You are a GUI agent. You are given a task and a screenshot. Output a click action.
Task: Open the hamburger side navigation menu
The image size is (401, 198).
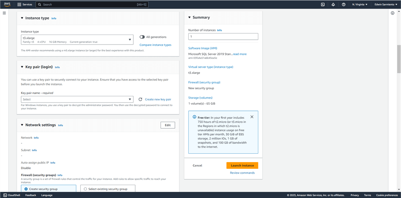(x=4, y=13)
